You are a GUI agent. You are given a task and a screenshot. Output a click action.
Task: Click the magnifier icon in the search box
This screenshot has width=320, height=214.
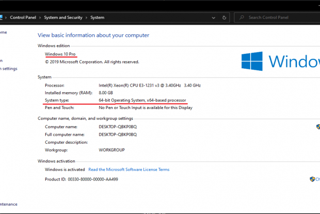(x=241, y=17)
